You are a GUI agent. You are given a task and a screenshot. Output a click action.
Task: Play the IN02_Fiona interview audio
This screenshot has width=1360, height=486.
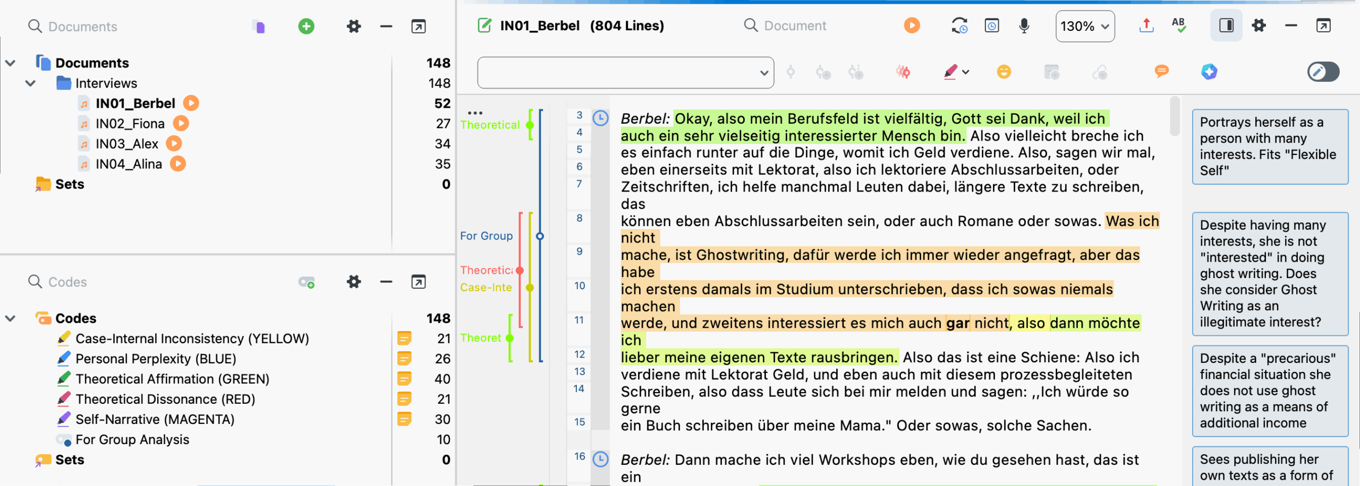[181, 123]
